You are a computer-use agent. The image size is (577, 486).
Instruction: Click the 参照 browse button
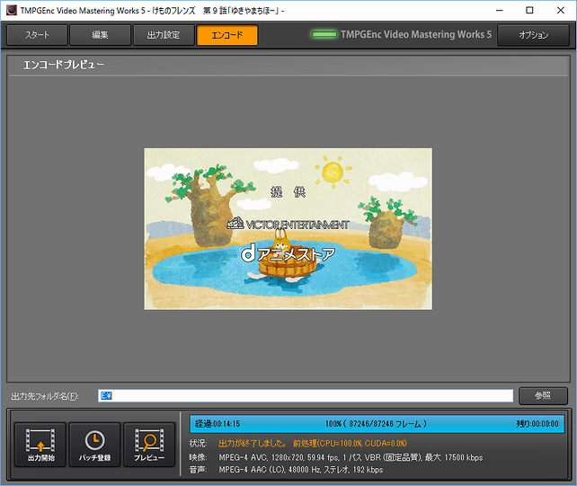(x=543, y=396)
